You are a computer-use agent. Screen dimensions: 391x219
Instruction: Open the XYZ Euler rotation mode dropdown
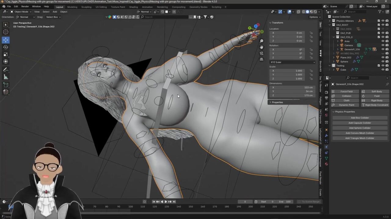pyautogui.click(x=292, y=62)
